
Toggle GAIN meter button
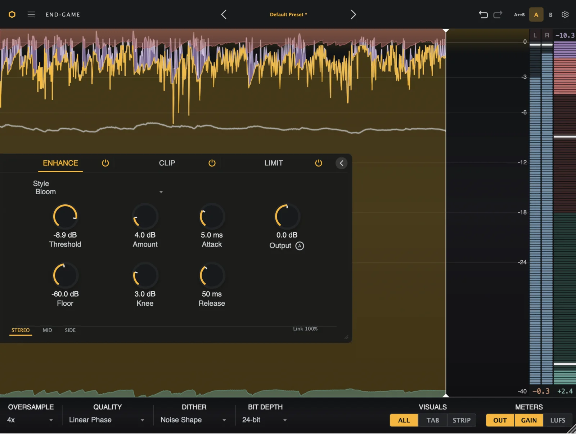(529, 420)
